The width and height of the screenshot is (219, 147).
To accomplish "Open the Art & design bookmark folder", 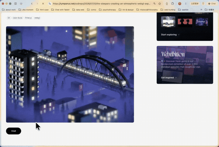I will coord(126,10).
